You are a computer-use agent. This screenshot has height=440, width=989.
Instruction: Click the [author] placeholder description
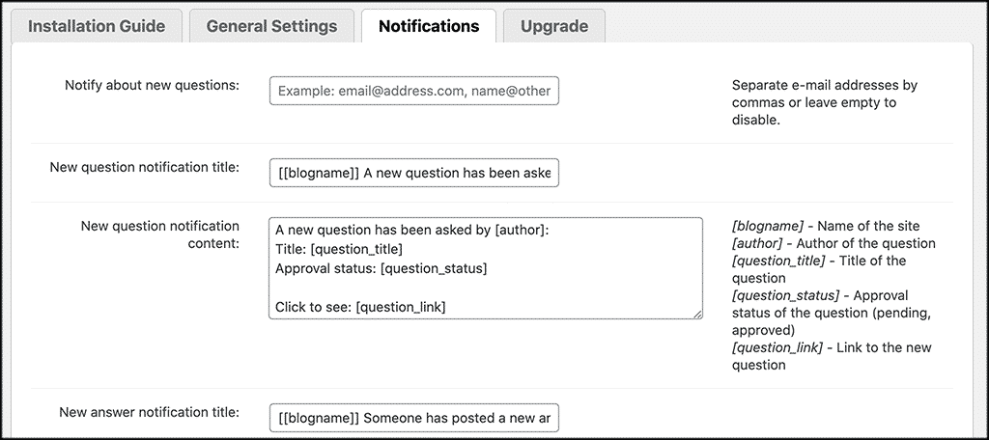coord(833,243)
